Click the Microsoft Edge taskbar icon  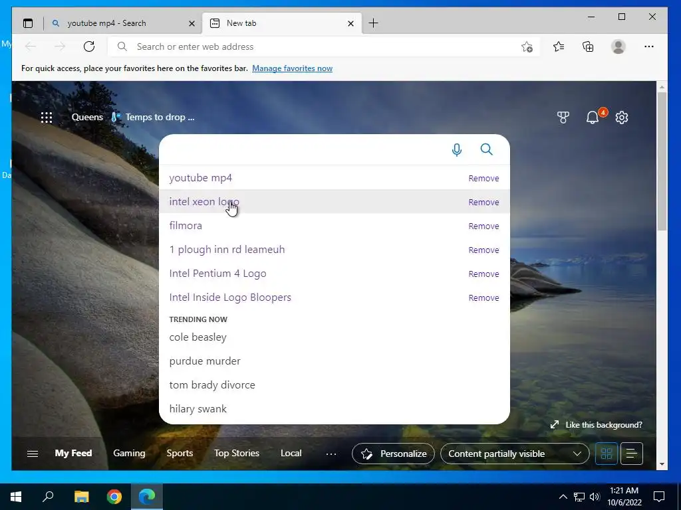147,497
